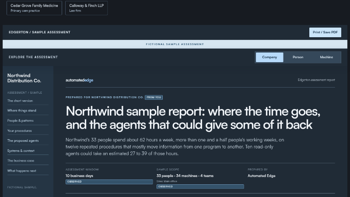
Task: Click '33 people · 34 machines · 4 teams' text
Action: 185,176
